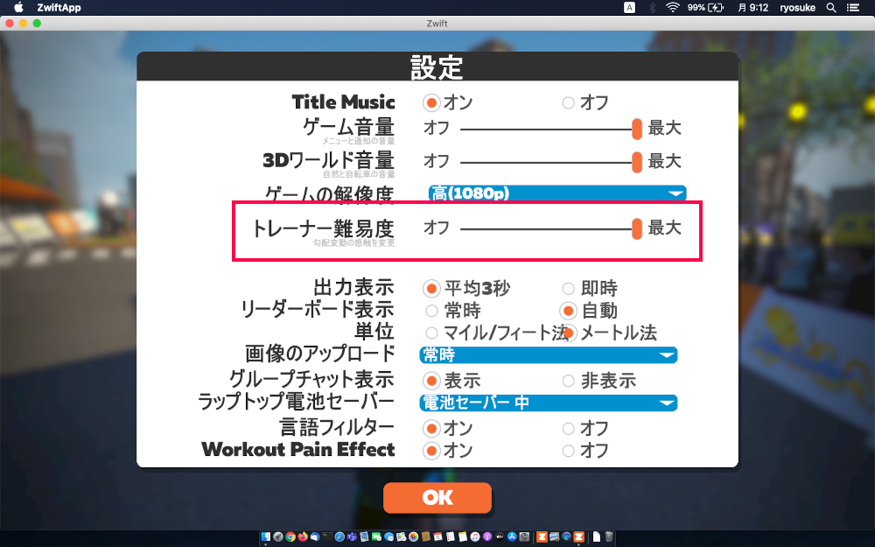The height and width of the screenshot is (547, 875).
Task: Set リーダーボード表示 to 常時
Action: click(x=431, y=311)
